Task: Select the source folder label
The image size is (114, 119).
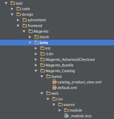Action: [x=69, y=105]
